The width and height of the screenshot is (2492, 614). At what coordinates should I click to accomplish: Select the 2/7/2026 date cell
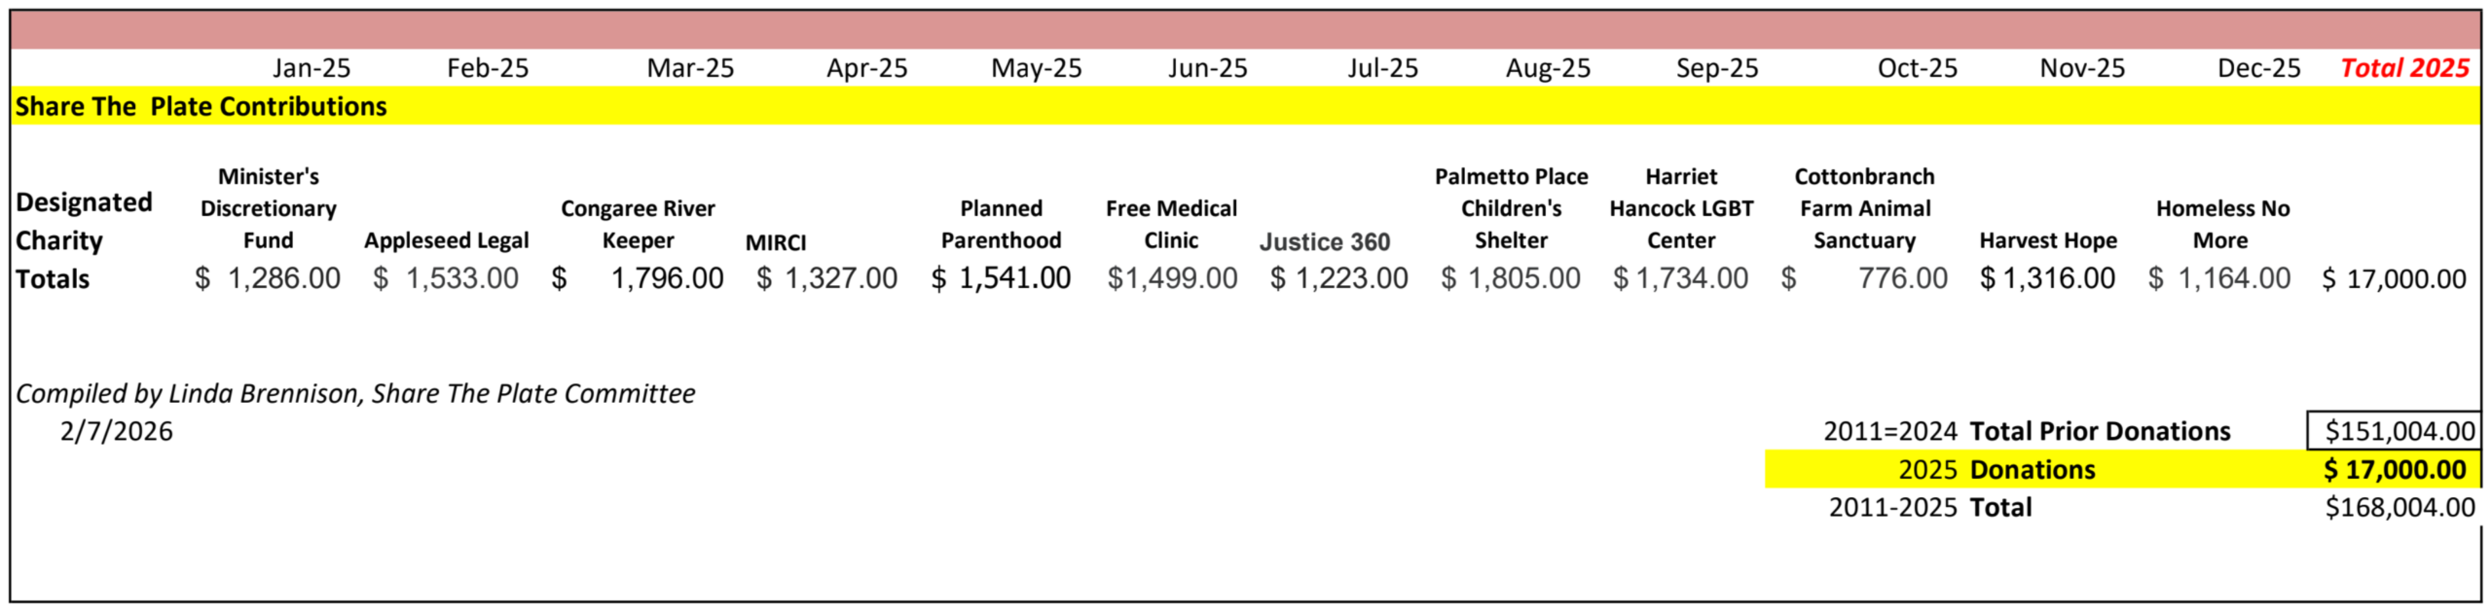click(117, 431)
